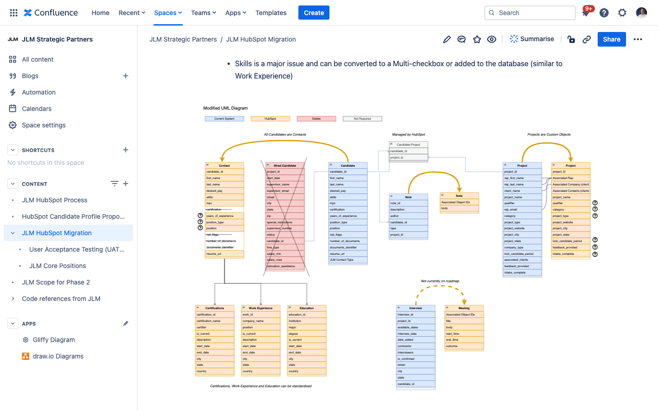Viewport: 658px width, 411px height.
Task: Open the comment icon on the page
Action: [461, 39]
